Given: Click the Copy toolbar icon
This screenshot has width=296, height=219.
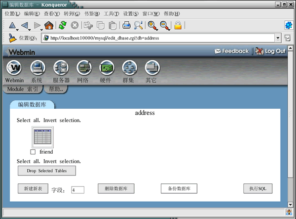Looking at the screenshot, I should pyautogui.click(x=101, y=25).
